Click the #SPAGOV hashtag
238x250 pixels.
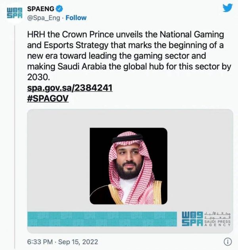pyautogui.click(x=48, y=98)
